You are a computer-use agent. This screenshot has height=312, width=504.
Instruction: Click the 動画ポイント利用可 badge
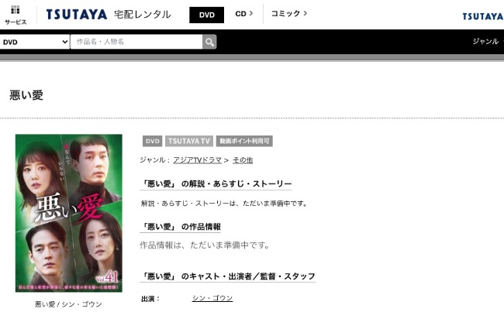[x=244, y=141]
